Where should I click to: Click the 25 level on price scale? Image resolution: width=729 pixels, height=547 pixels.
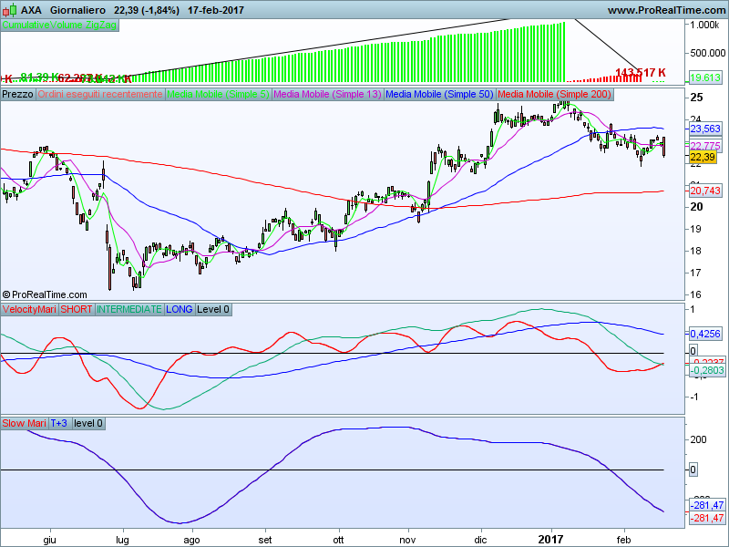click(x=697, y=98)
